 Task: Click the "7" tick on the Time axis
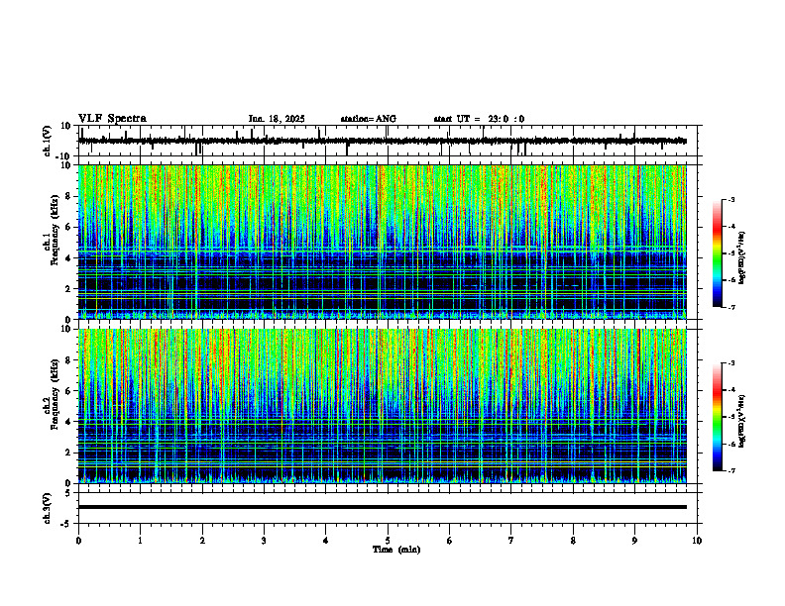point(511,541)
